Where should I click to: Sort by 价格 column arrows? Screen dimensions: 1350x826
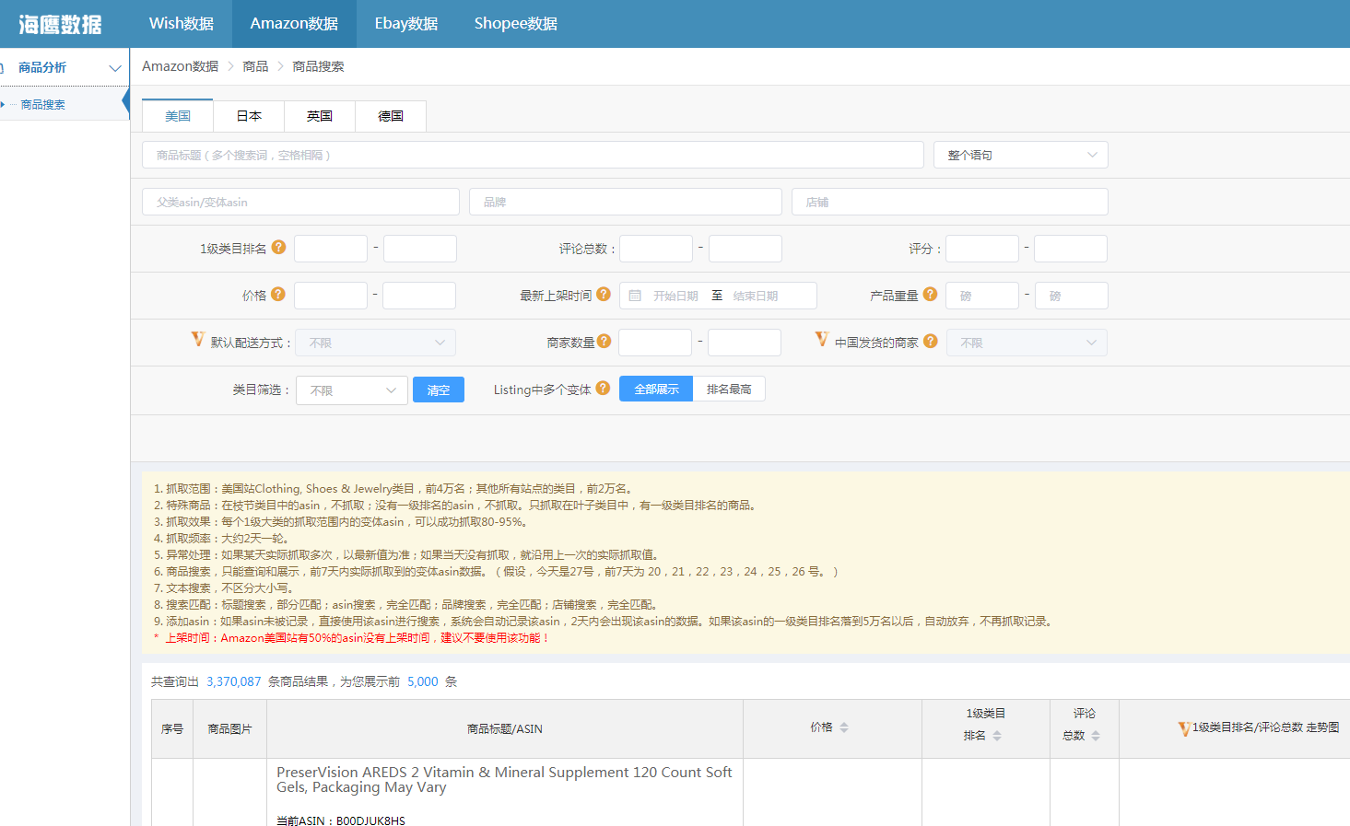tap(843, 727)
